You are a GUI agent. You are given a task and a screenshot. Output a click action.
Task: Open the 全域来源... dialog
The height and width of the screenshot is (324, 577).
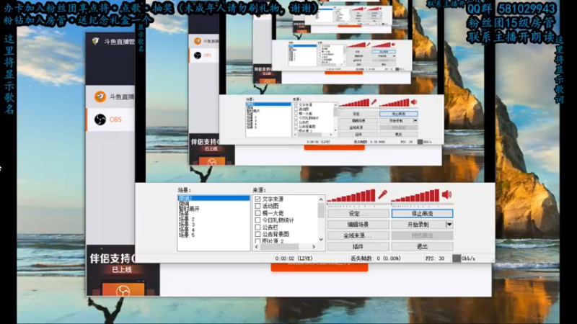tap(358, 235)
